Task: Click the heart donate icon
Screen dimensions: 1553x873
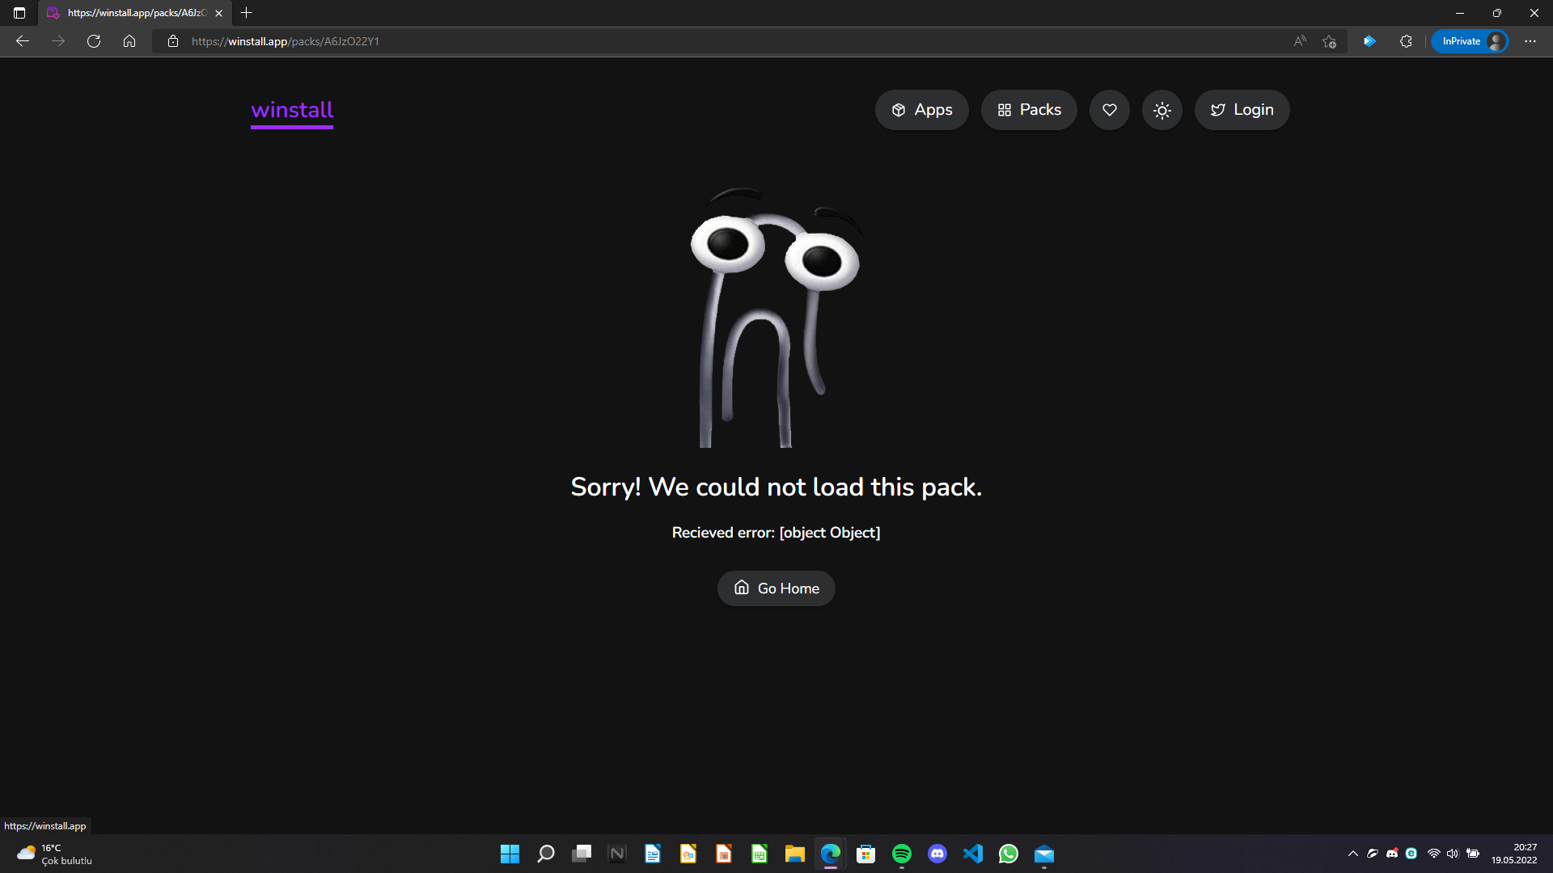Action: pos(1110,110)
